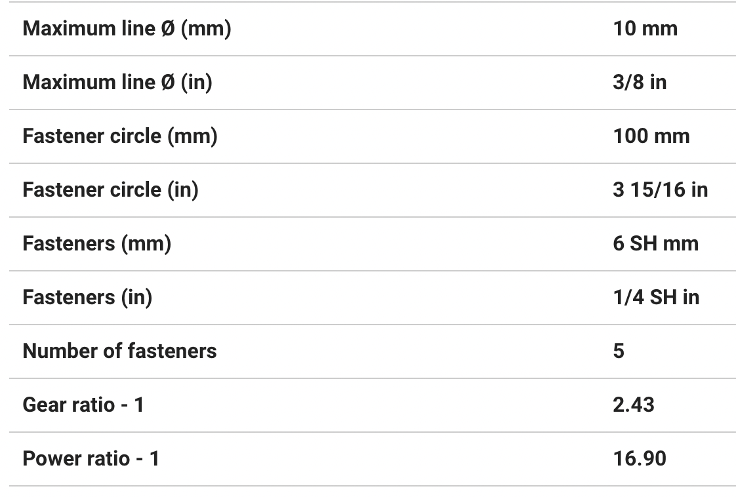The height and width of the screenshot is (497, 736).
Task: Click the 'Maximum line Ø (in)' label
Action: [117, 83]
